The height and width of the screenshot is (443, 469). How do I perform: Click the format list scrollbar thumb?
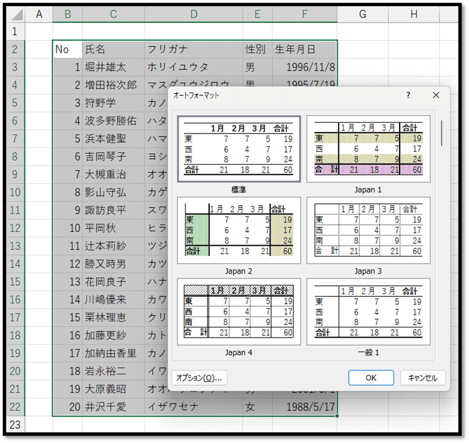coord(442,134)
